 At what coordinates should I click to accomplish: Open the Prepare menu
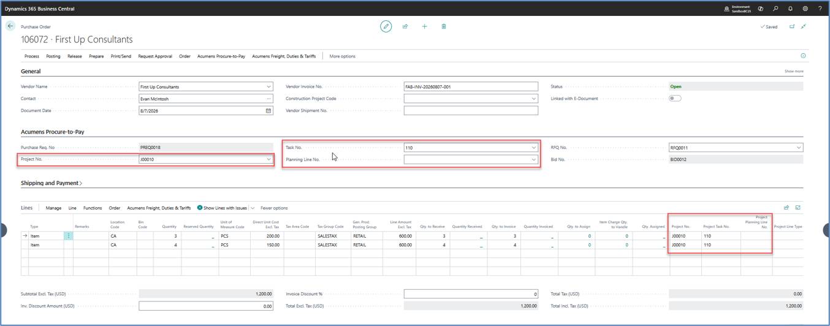96,56
